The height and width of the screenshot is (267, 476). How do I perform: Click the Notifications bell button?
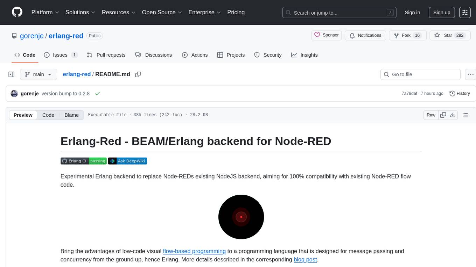click(365, 35)
